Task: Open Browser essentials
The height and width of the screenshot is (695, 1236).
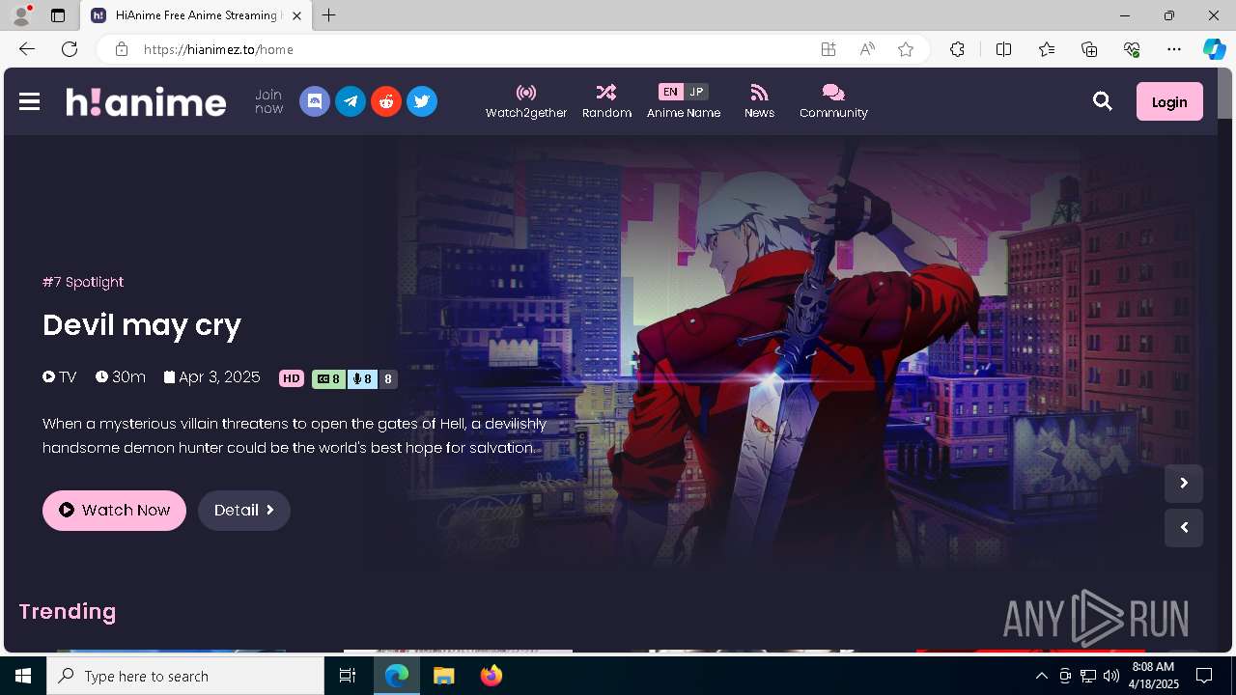Action: 1132,49
